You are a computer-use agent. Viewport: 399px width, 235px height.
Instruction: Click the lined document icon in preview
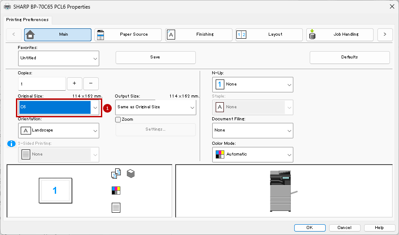tap(116, 208)
